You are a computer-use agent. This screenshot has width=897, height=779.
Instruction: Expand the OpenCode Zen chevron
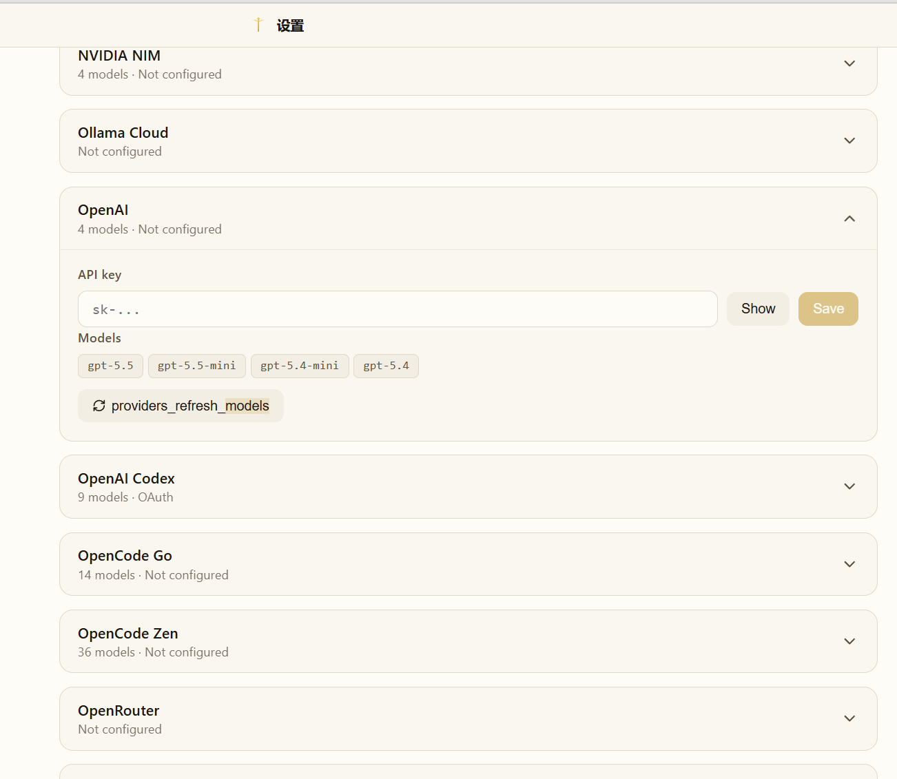pyautogui.click(x=849, y=641)
